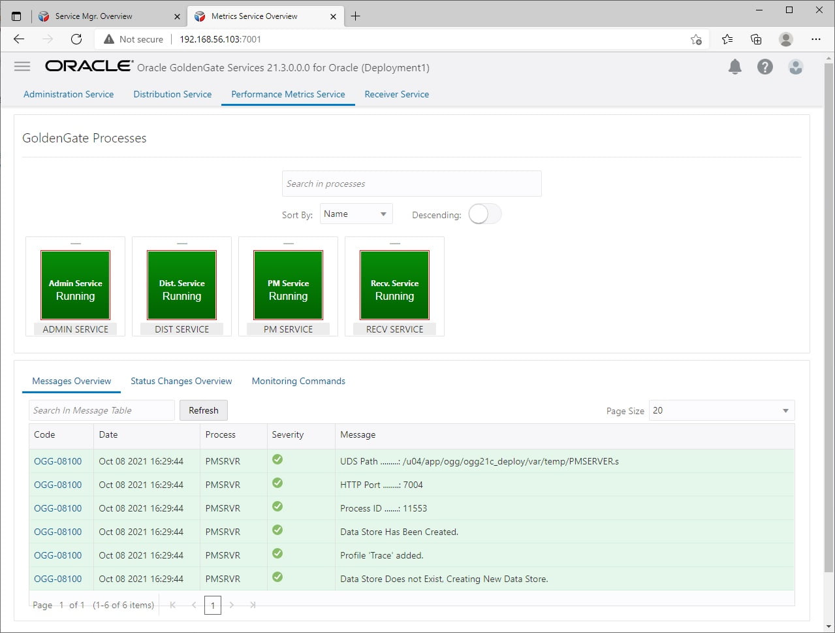
Task: Open the Distribution Service tab
Action: (172, 94)
